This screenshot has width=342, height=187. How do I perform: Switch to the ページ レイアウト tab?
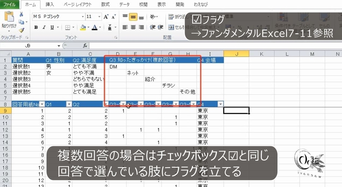pyautogui.click(x=77, y=4)
